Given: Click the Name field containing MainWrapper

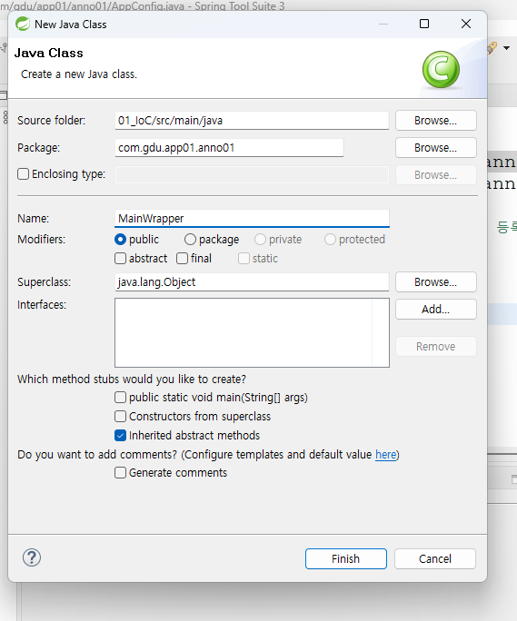Looking at the screenshot, I should click(x=252, y=218).
